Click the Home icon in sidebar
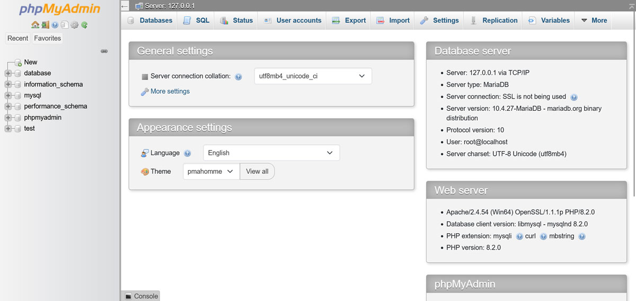 pyautogui.click(x=35, y=25)
